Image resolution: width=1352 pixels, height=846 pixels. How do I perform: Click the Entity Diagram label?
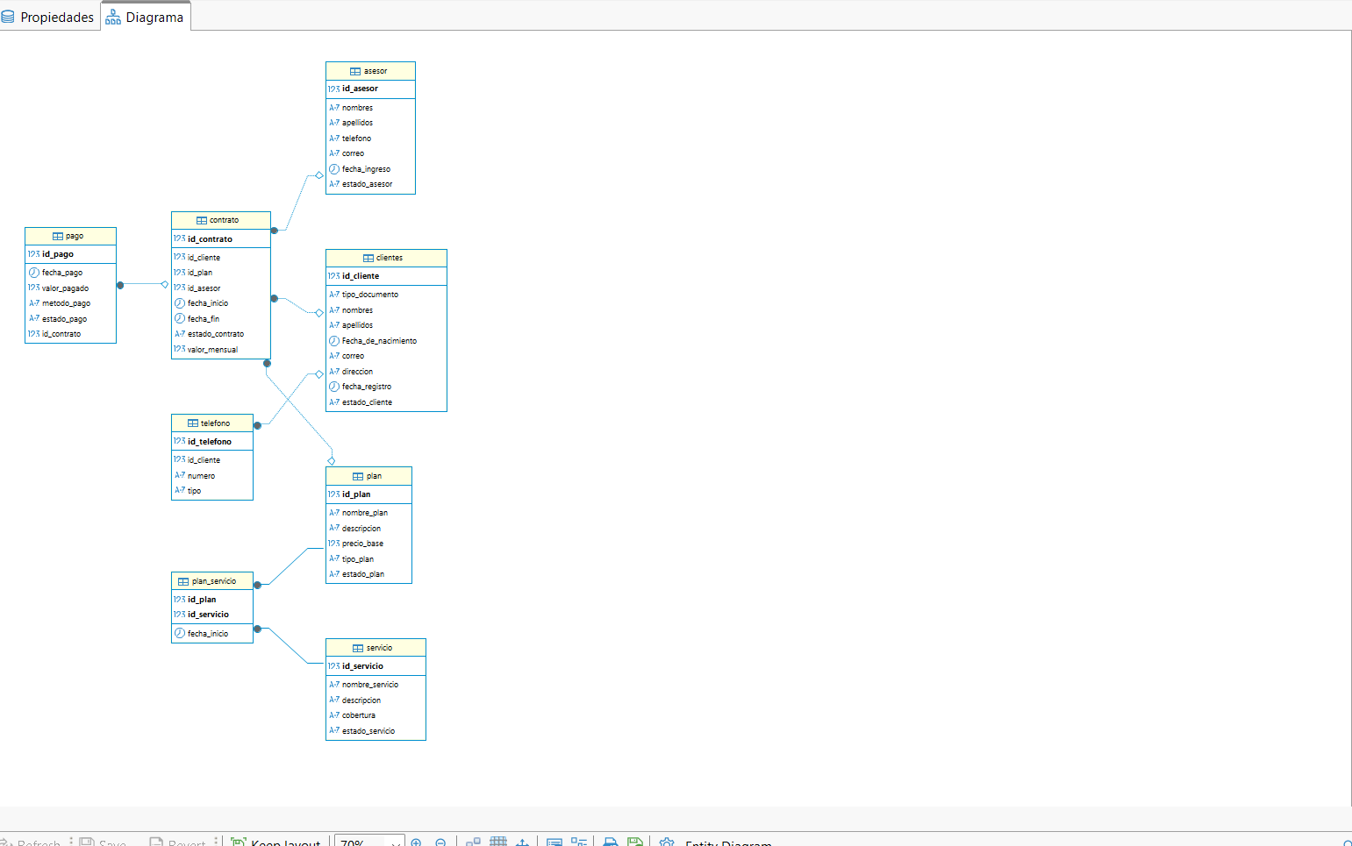[x=728, y=842]
